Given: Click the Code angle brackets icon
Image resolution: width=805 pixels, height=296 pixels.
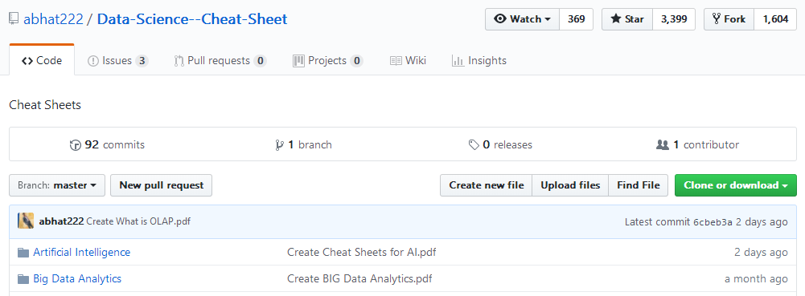Looking at the screenshot, I should tap(27, 61).
